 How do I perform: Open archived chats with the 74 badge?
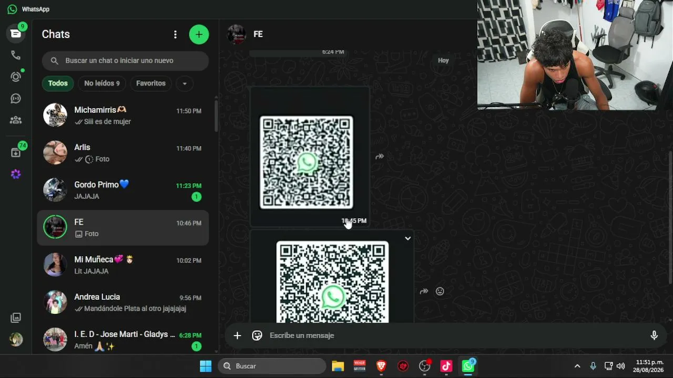pos(16,153)
